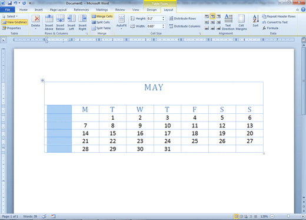The image size is (306, 220).
Task: Open the Mailings tab
Action: 102,9
